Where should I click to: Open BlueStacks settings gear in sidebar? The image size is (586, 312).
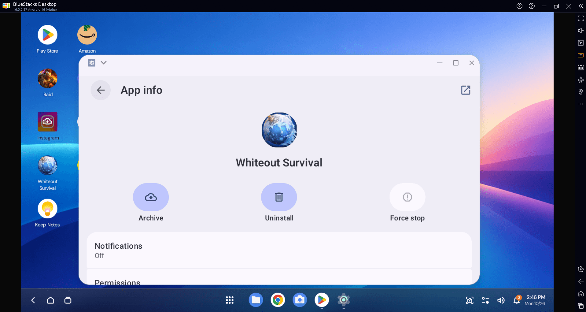(x=581, y=269)
